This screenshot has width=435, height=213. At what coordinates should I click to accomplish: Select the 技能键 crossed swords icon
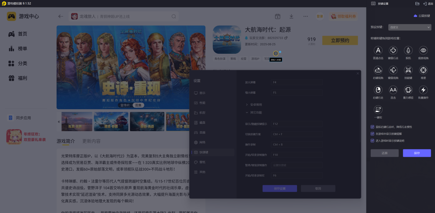tap(408, 70)
